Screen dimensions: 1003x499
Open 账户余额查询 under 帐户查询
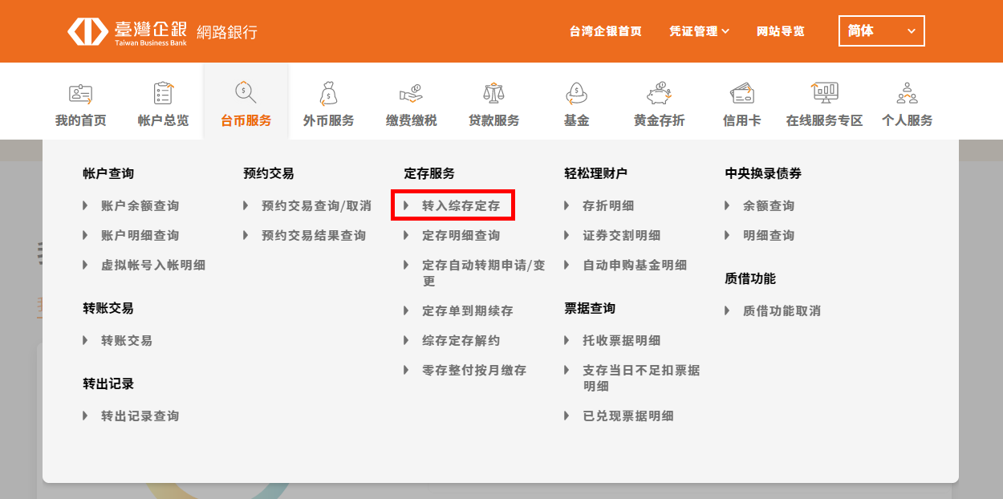coord(140,206)
